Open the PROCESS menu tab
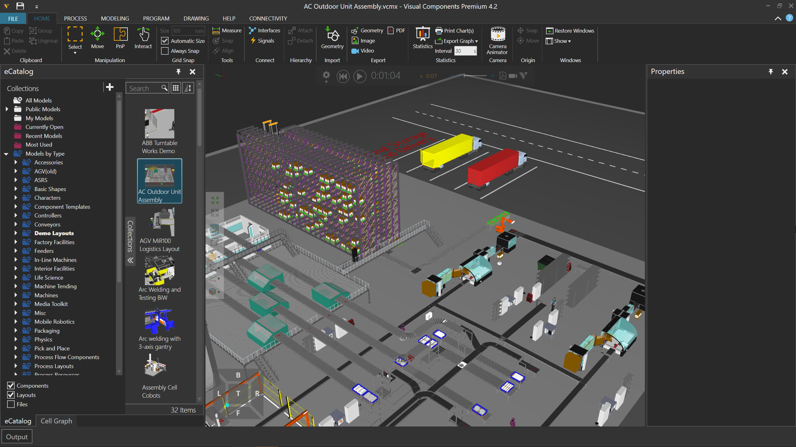Screen dimensions: 796x447 [x=75, y=18]
